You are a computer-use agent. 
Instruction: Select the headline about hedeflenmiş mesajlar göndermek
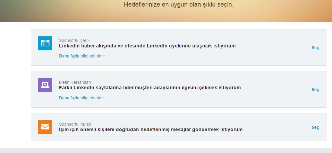151,129
